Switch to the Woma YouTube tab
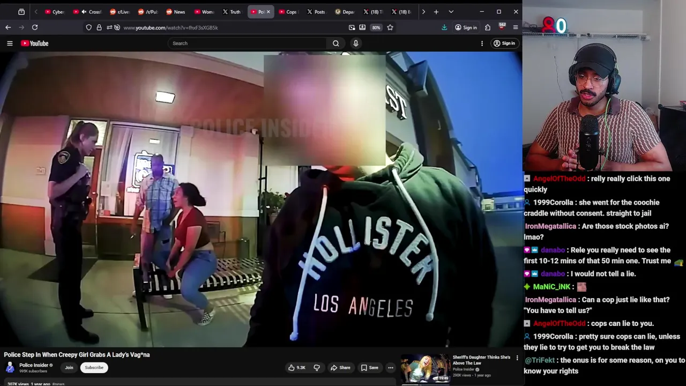Viewport: 686px width, 386px height. click(x=204, y=12)
